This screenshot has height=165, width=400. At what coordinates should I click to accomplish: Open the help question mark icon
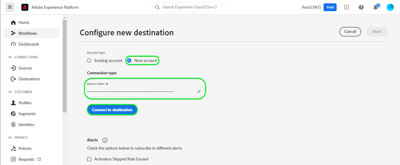click(361, 7)
